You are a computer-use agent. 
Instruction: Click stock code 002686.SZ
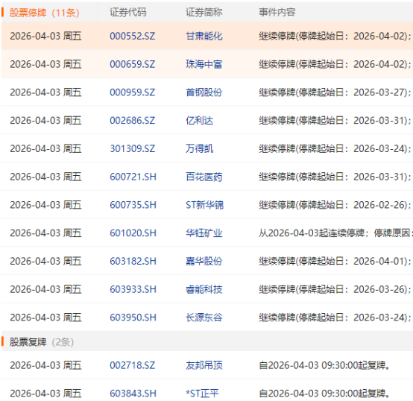pos(132,121)
